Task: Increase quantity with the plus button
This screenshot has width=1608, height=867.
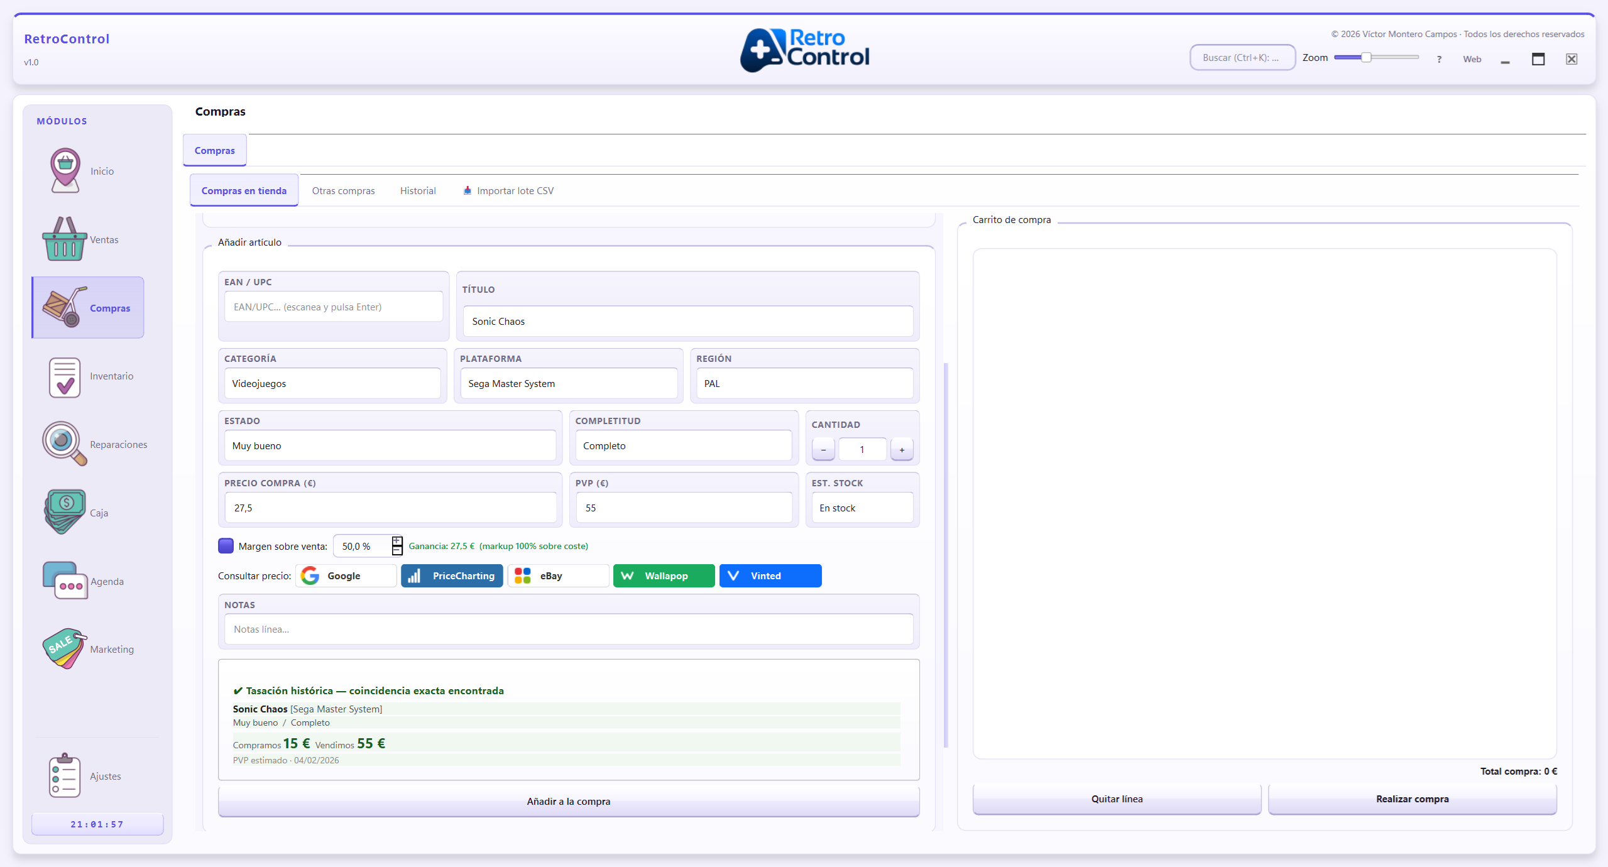Action: tap(902, 450)
